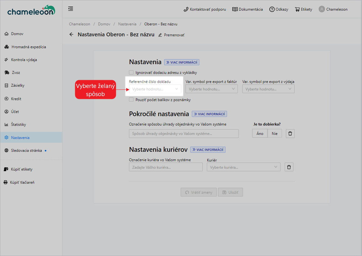
Task: Click the back arrow beside Nastavenia Oberon
Action: [71, 35]
